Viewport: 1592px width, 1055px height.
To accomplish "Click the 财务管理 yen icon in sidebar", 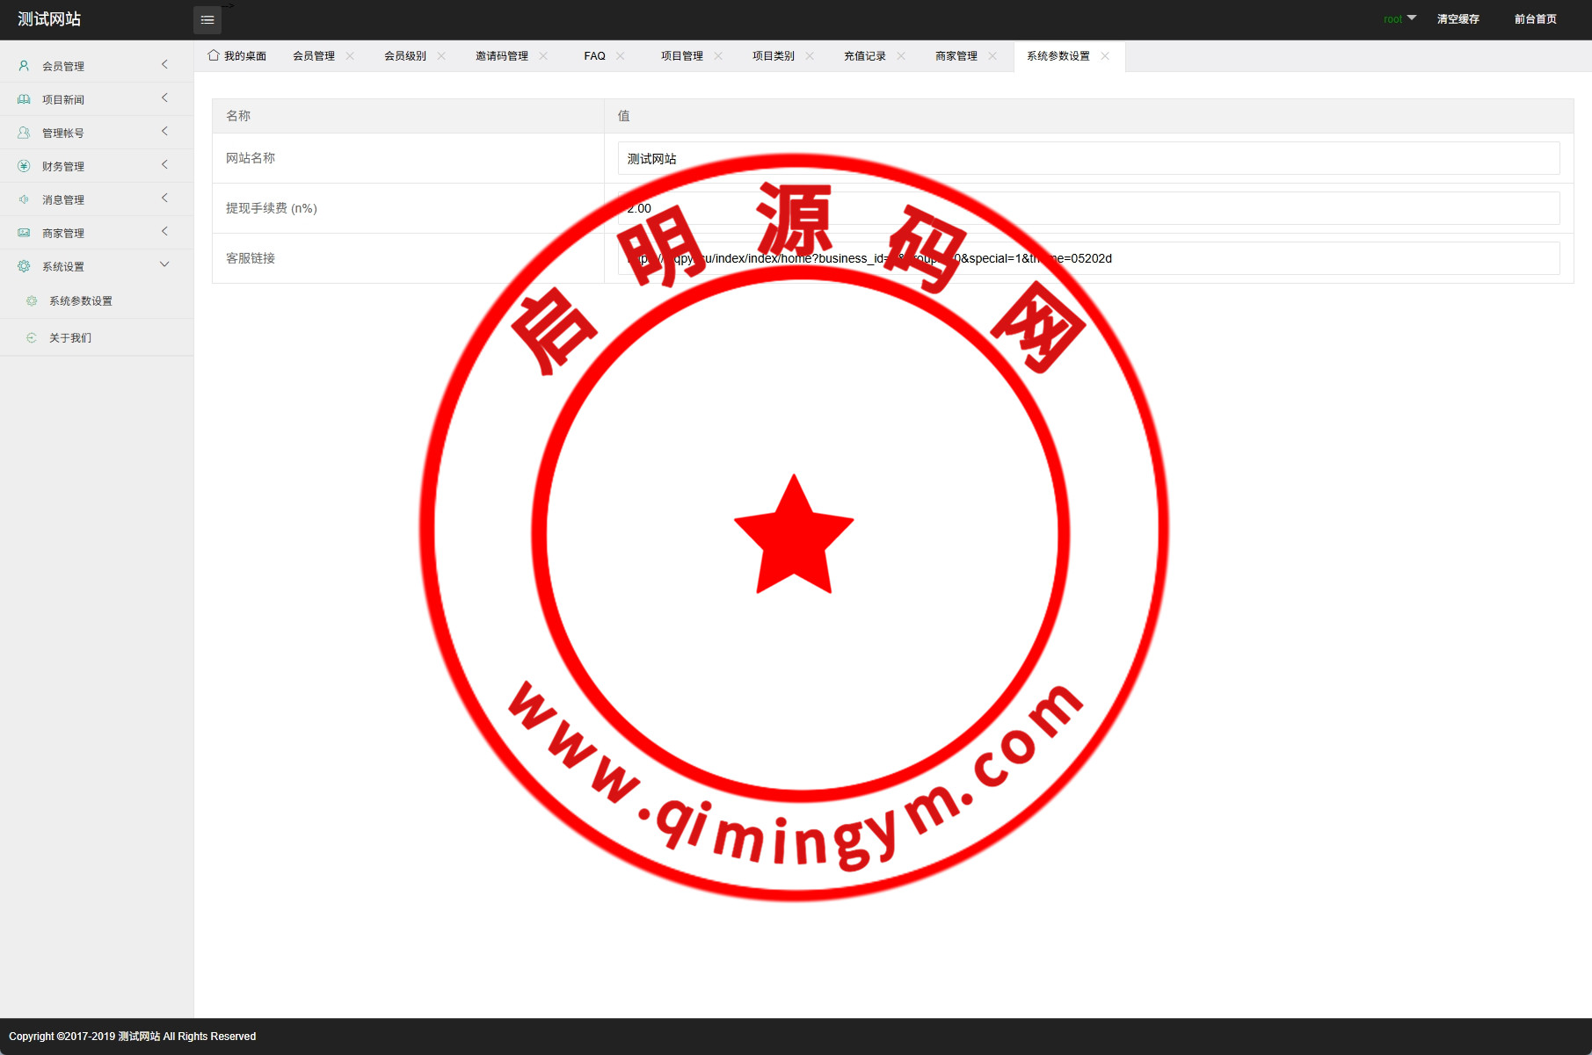I will 24,166.
